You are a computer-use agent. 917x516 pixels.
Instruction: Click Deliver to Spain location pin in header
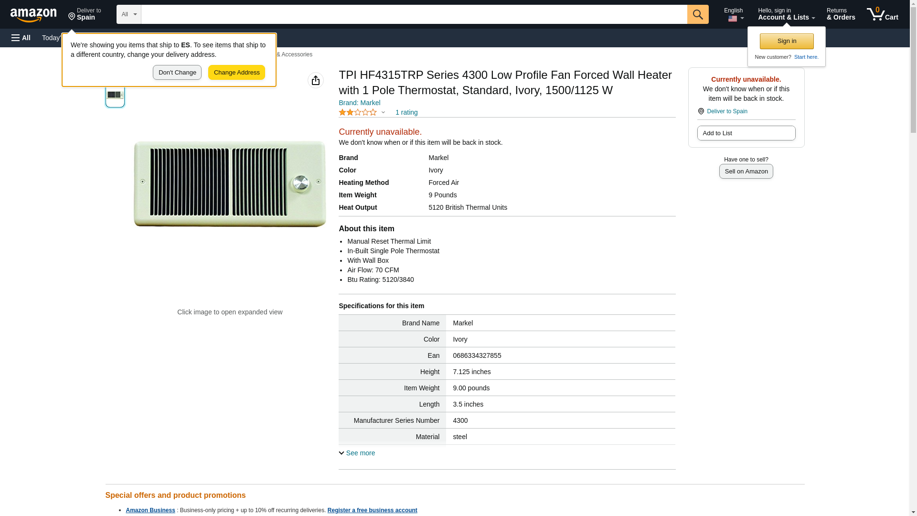click(85, 14)
